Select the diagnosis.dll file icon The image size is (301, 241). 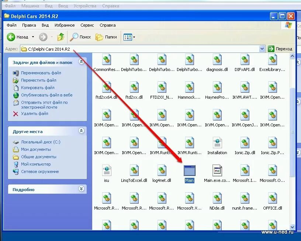click(217, 60)
